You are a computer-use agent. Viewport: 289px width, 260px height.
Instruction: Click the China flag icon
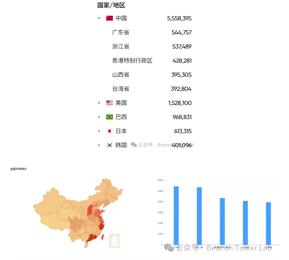point(110,18)
